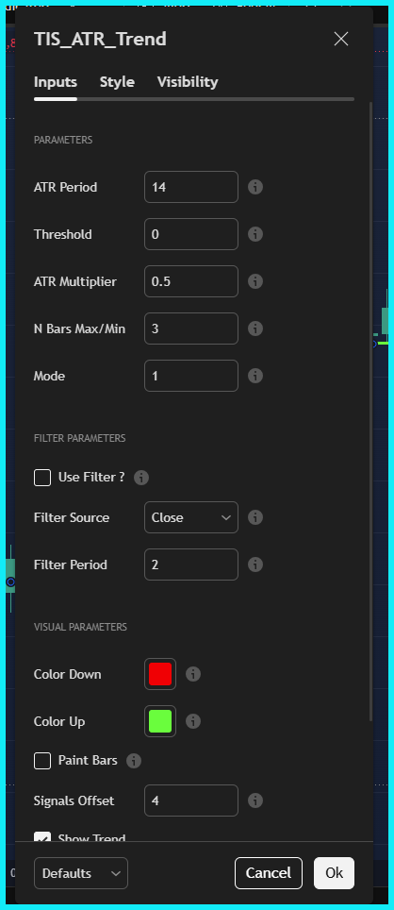The width and height of the screenshot is (394, 910).
Task: Open the Visibility tab
Action: [188, 82]
